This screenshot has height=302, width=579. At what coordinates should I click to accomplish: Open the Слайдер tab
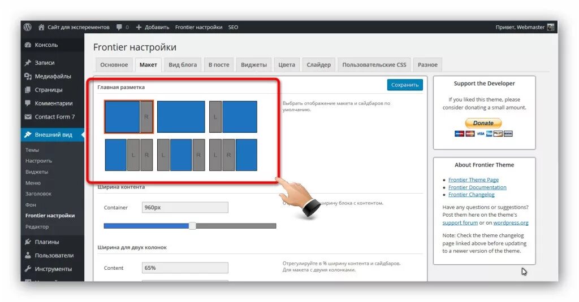[x=319, y=64]
